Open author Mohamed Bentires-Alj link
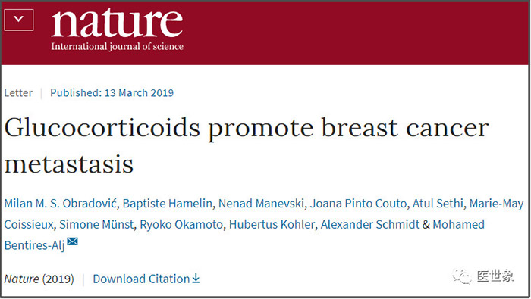The image size is (531, 299). click(458, 224)
